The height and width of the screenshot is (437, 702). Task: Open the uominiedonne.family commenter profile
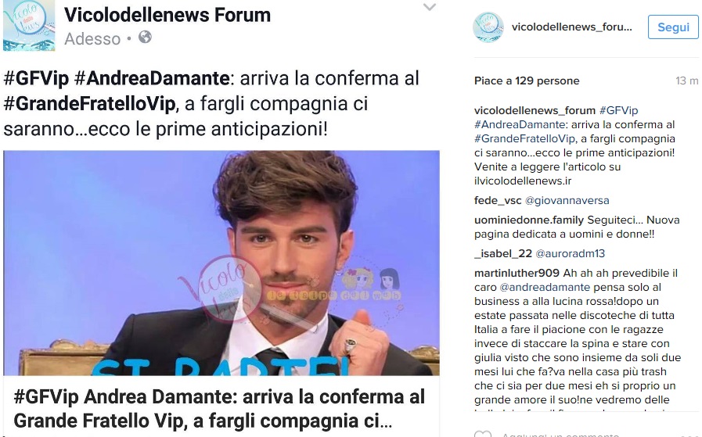[529, 220]
